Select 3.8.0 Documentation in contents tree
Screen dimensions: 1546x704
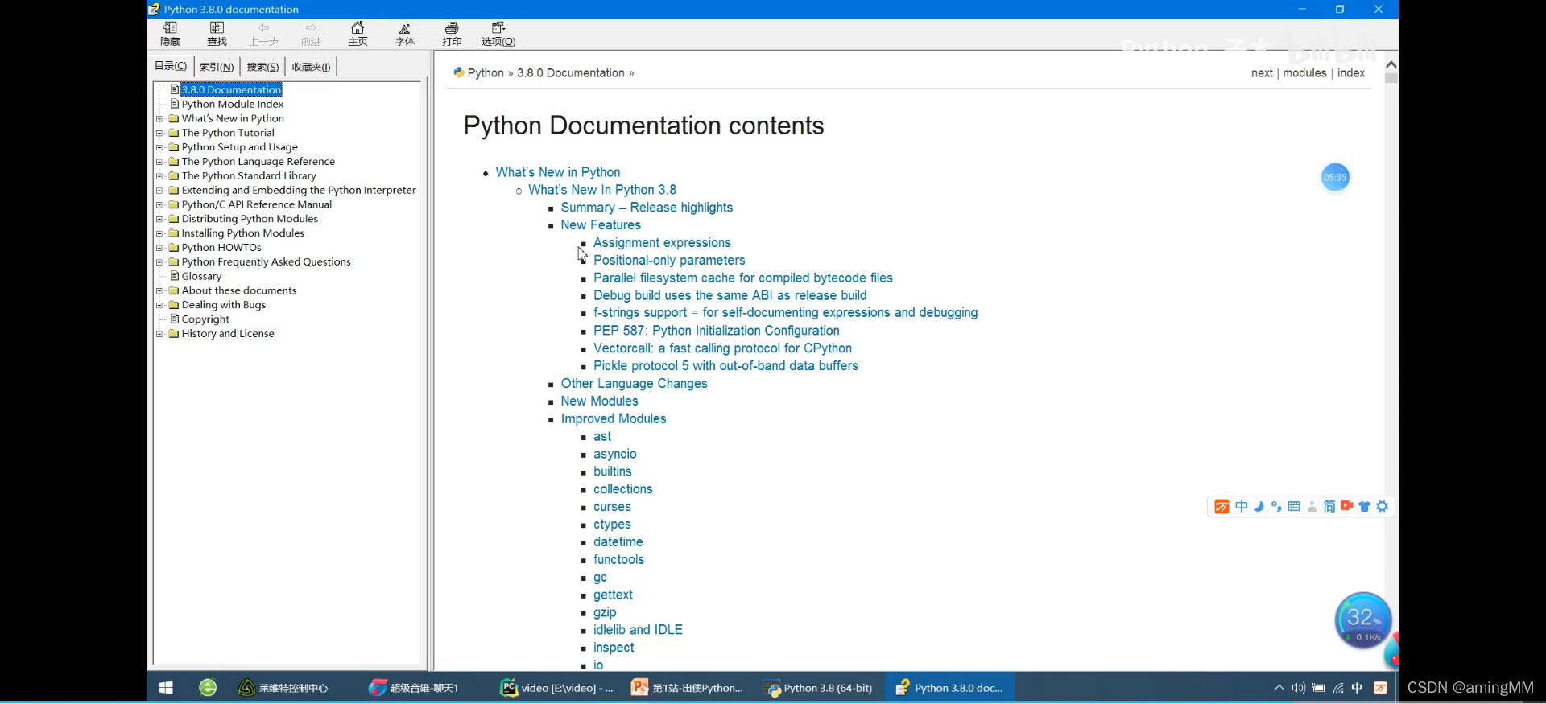pyautogui.click(x=231, y=89)
